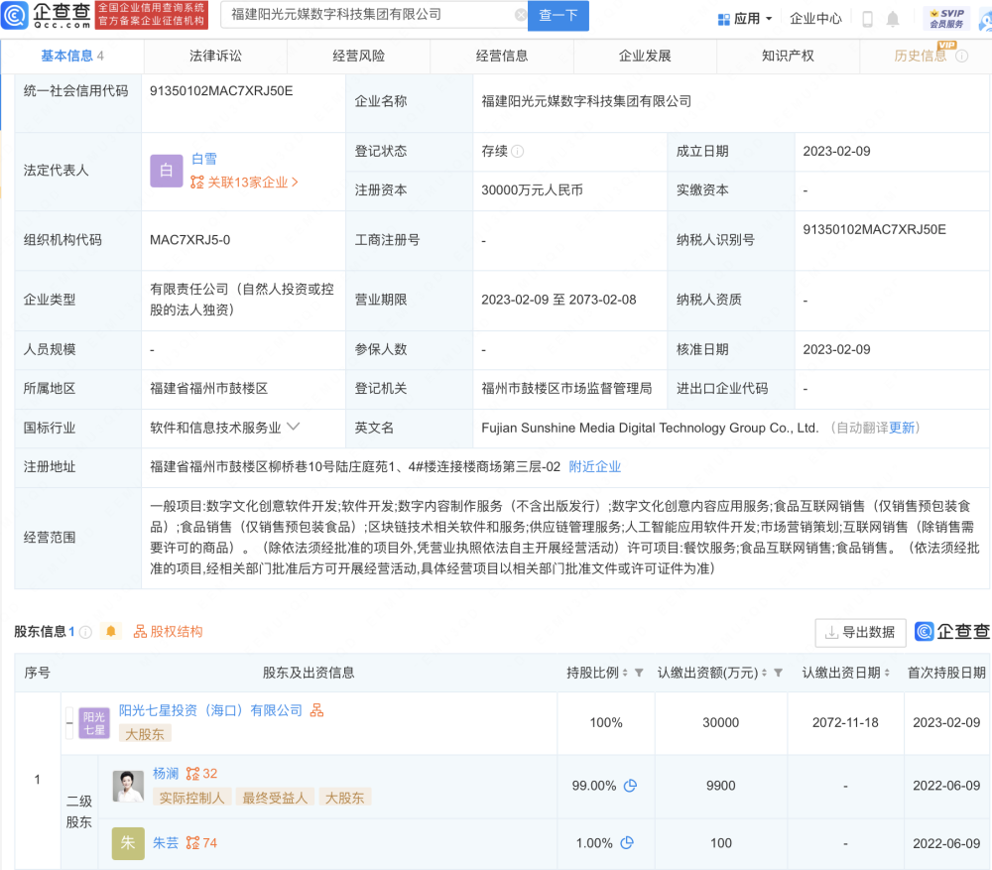Click the purple 白 avatar of legal representative
Screen dimensions: 992x870
(166, 171)
